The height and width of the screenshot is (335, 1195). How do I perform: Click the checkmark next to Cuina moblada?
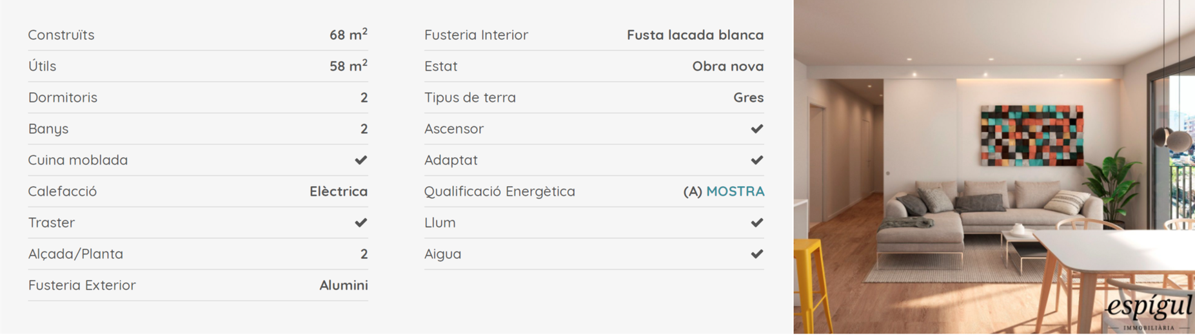pyautogui.click(x=361, y=160)
